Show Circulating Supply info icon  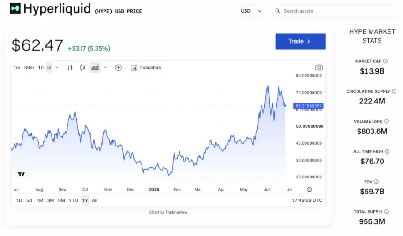(394, 91)
